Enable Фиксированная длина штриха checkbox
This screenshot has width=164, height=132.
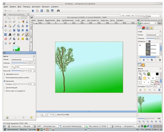(x=5, y=78)
